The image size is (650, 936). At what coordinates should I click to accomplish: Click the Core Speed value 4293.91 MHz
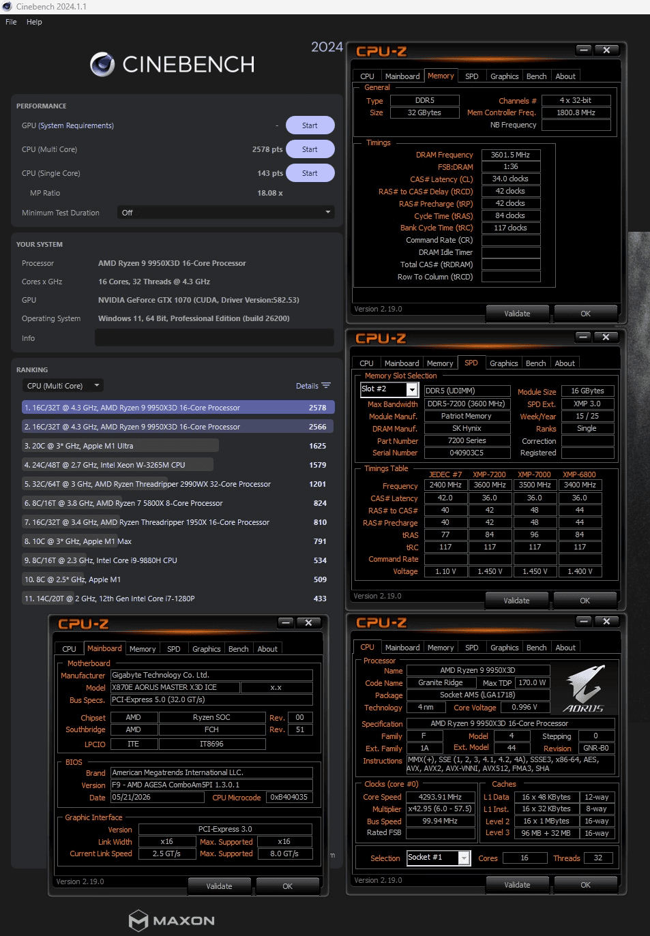point(440,797)
